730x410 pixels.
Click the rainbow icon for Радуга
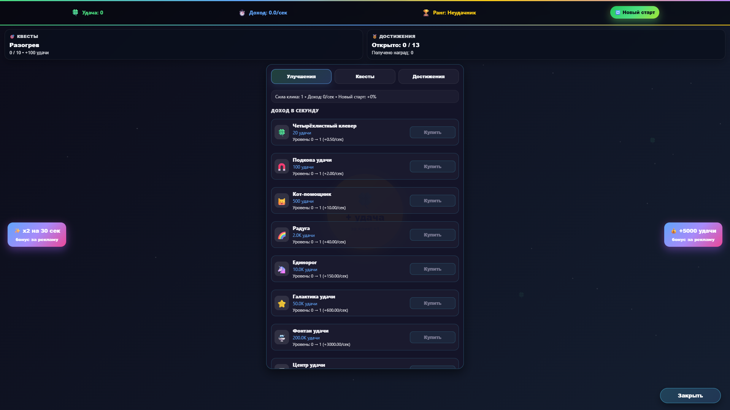[x=282, y=235]
